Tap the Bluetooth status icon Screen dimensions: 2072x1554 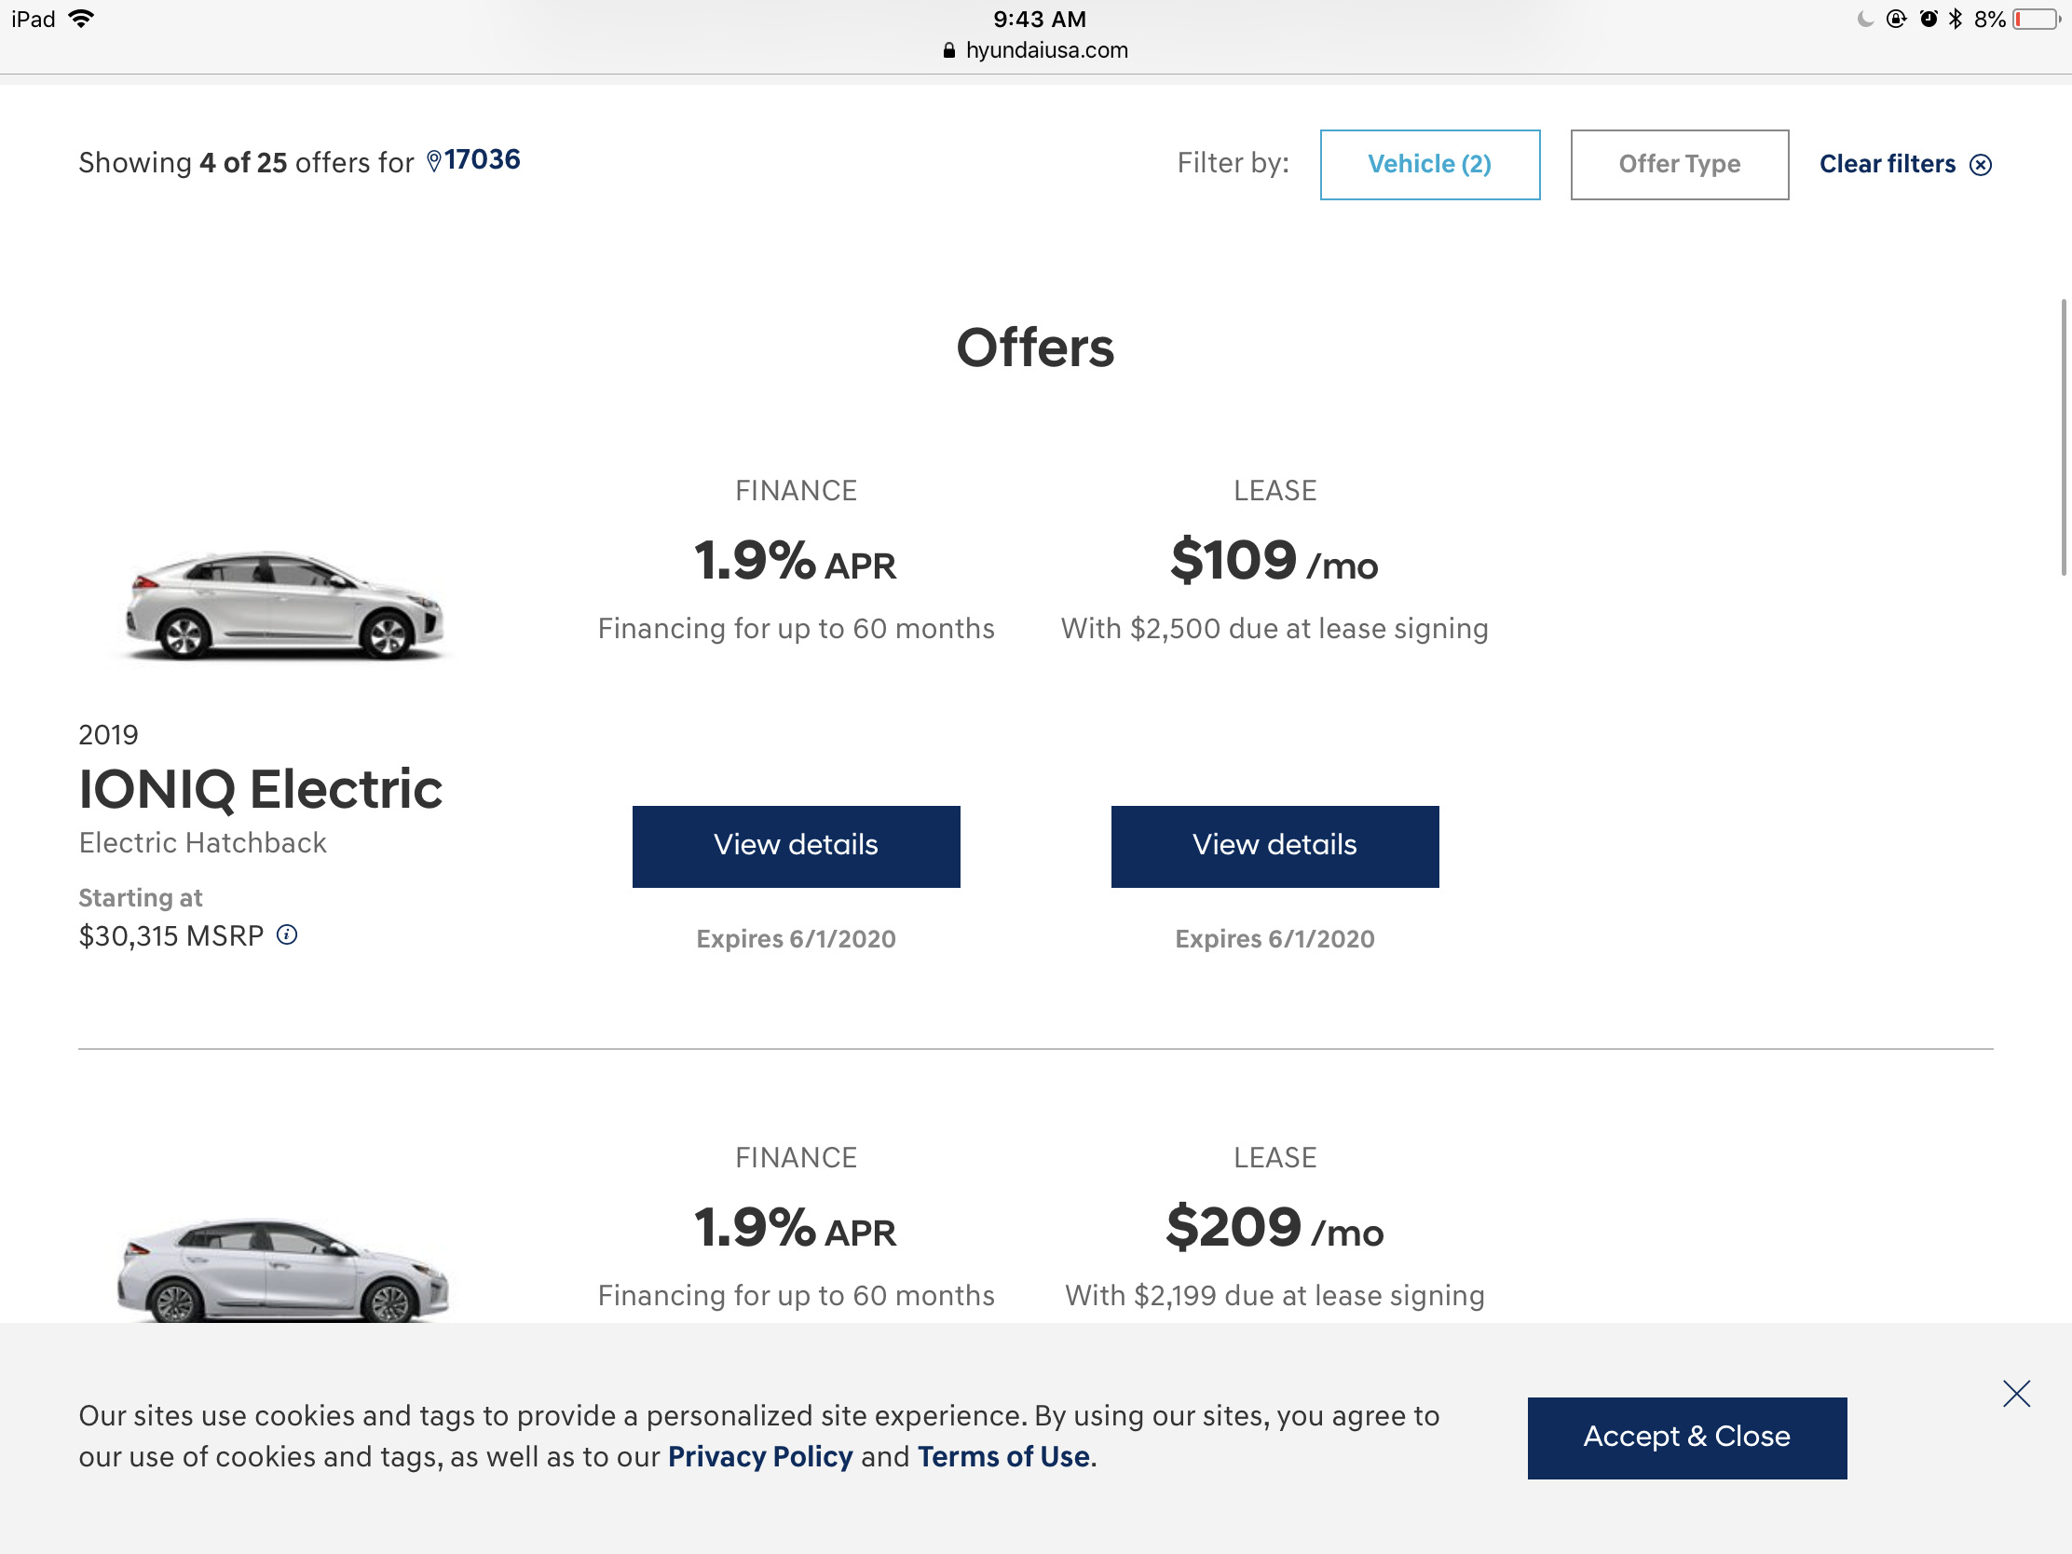[x=1955, y=19]
